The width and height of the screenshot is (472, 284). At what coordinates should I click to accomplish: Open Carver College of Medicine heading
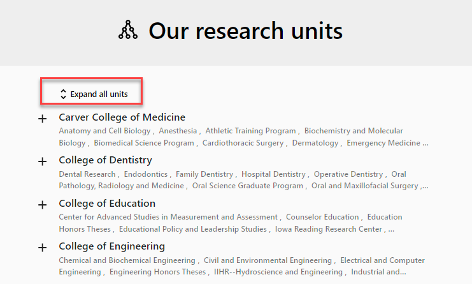(122, 117)
